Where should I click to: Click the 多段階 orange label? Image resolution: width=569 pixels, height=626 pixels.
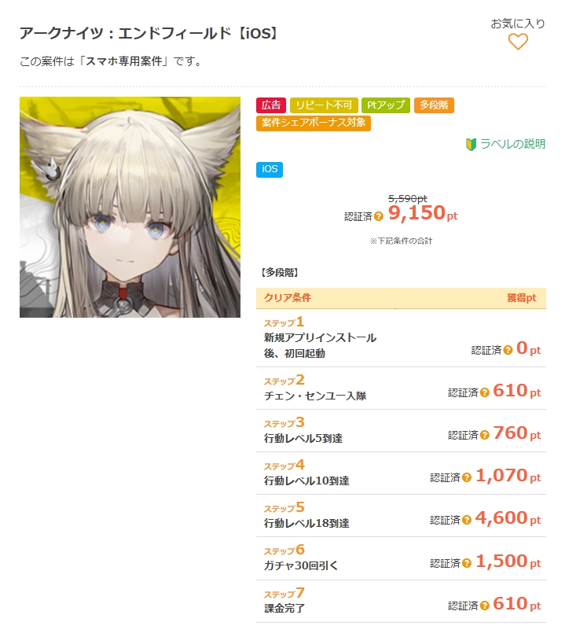pyautogui.click(x=434, y=105)
